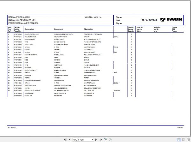Click HOUSING designation
The width and height of the screenshot is (191, 142).
tap(28, 75)
